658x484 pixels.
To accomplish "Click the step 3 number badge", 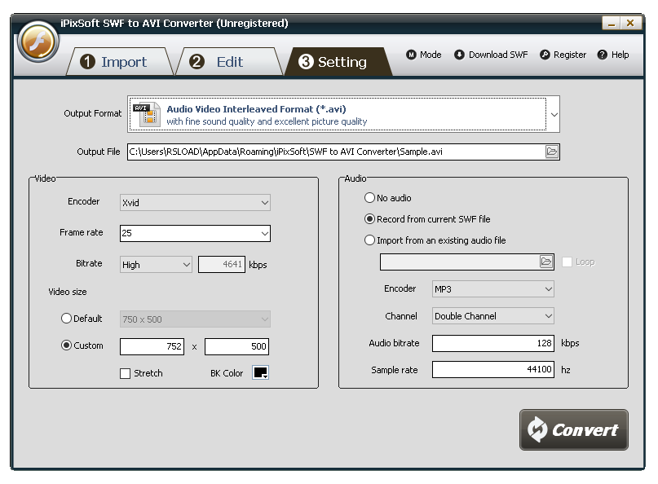I will (x=306, y=62).
